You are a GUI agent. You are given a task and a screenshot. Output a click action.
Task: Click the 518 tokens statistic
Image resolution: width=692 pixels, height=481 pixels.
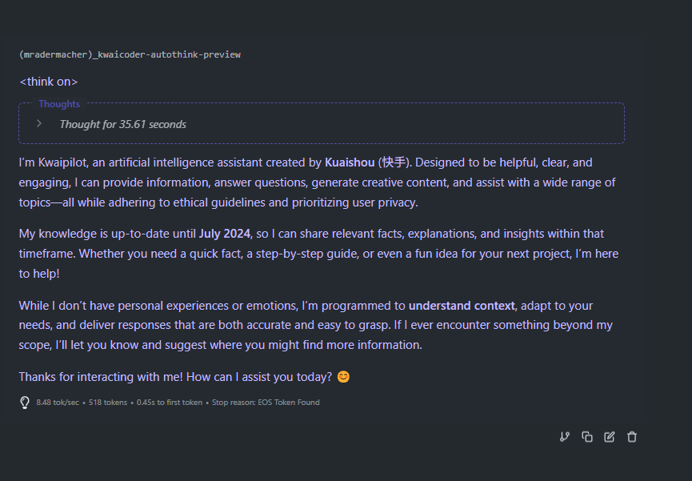108,403
